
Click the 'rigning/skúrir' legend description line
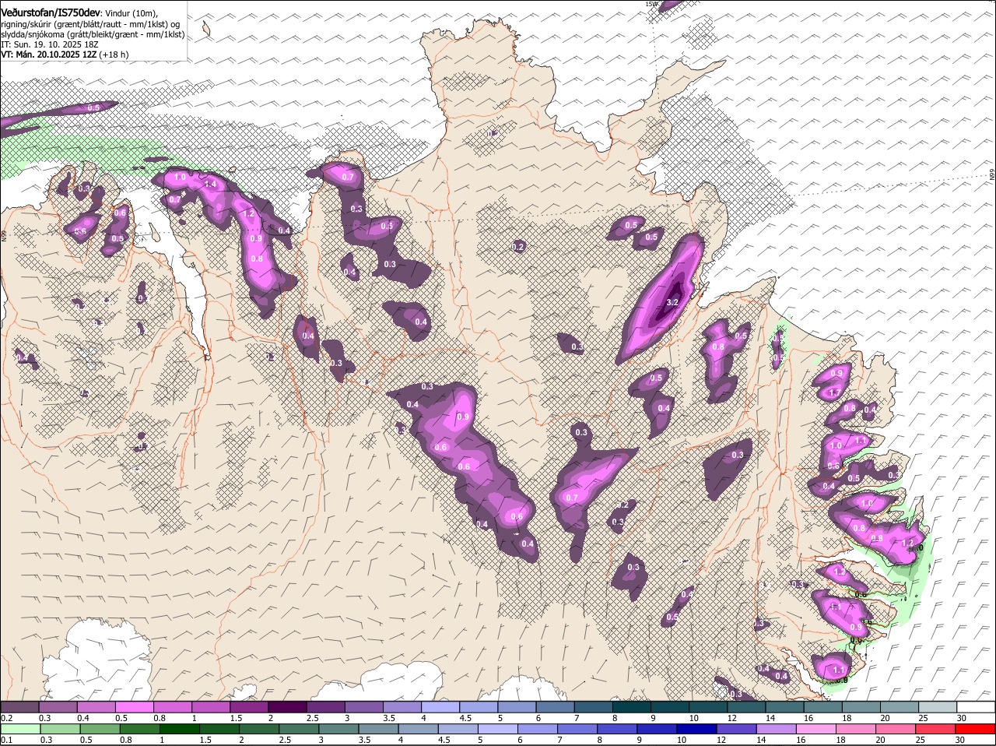pyautogui.click(x=91, y=23)
